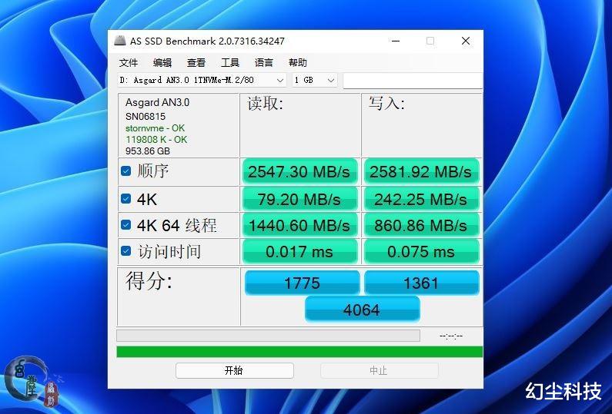The image size is (612, 414).
Task: Open the 帮助 menu
Action: pyautogui.click(x=298, y=63)
